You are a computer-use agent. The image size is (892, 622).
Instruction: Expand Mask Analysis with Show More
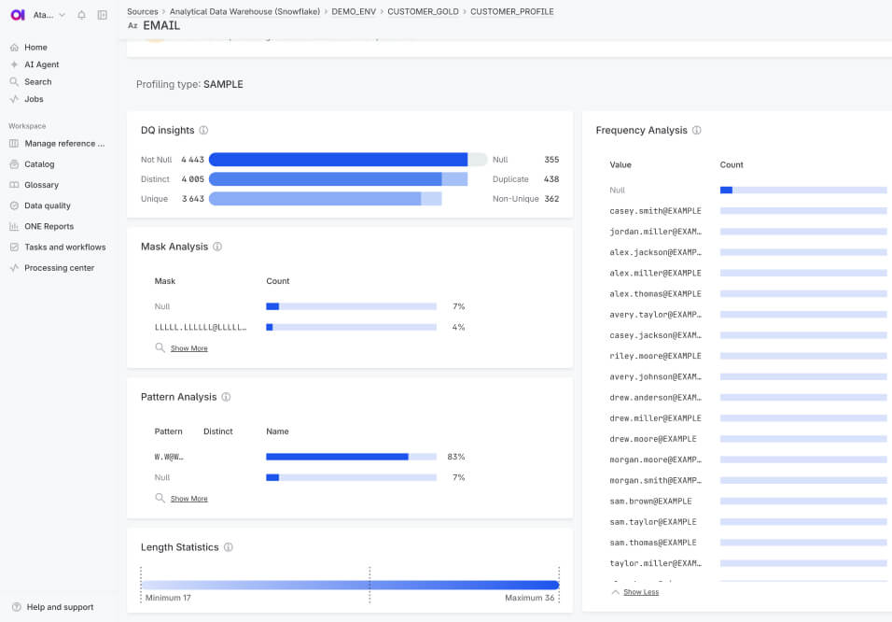[188, 348]
